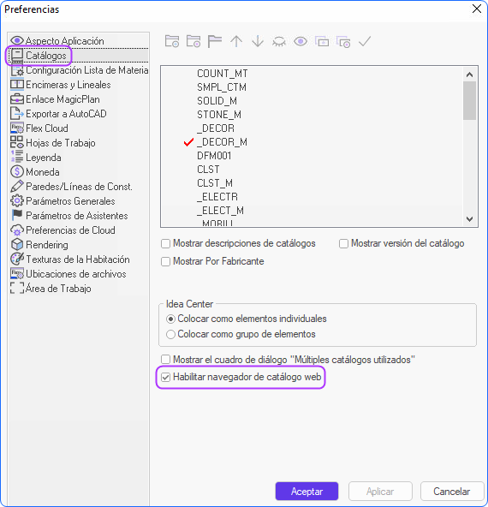This screenshot has width=488, height=507.
Task: Click the Catálogos book icon
Action: click(x=17, y=55)
